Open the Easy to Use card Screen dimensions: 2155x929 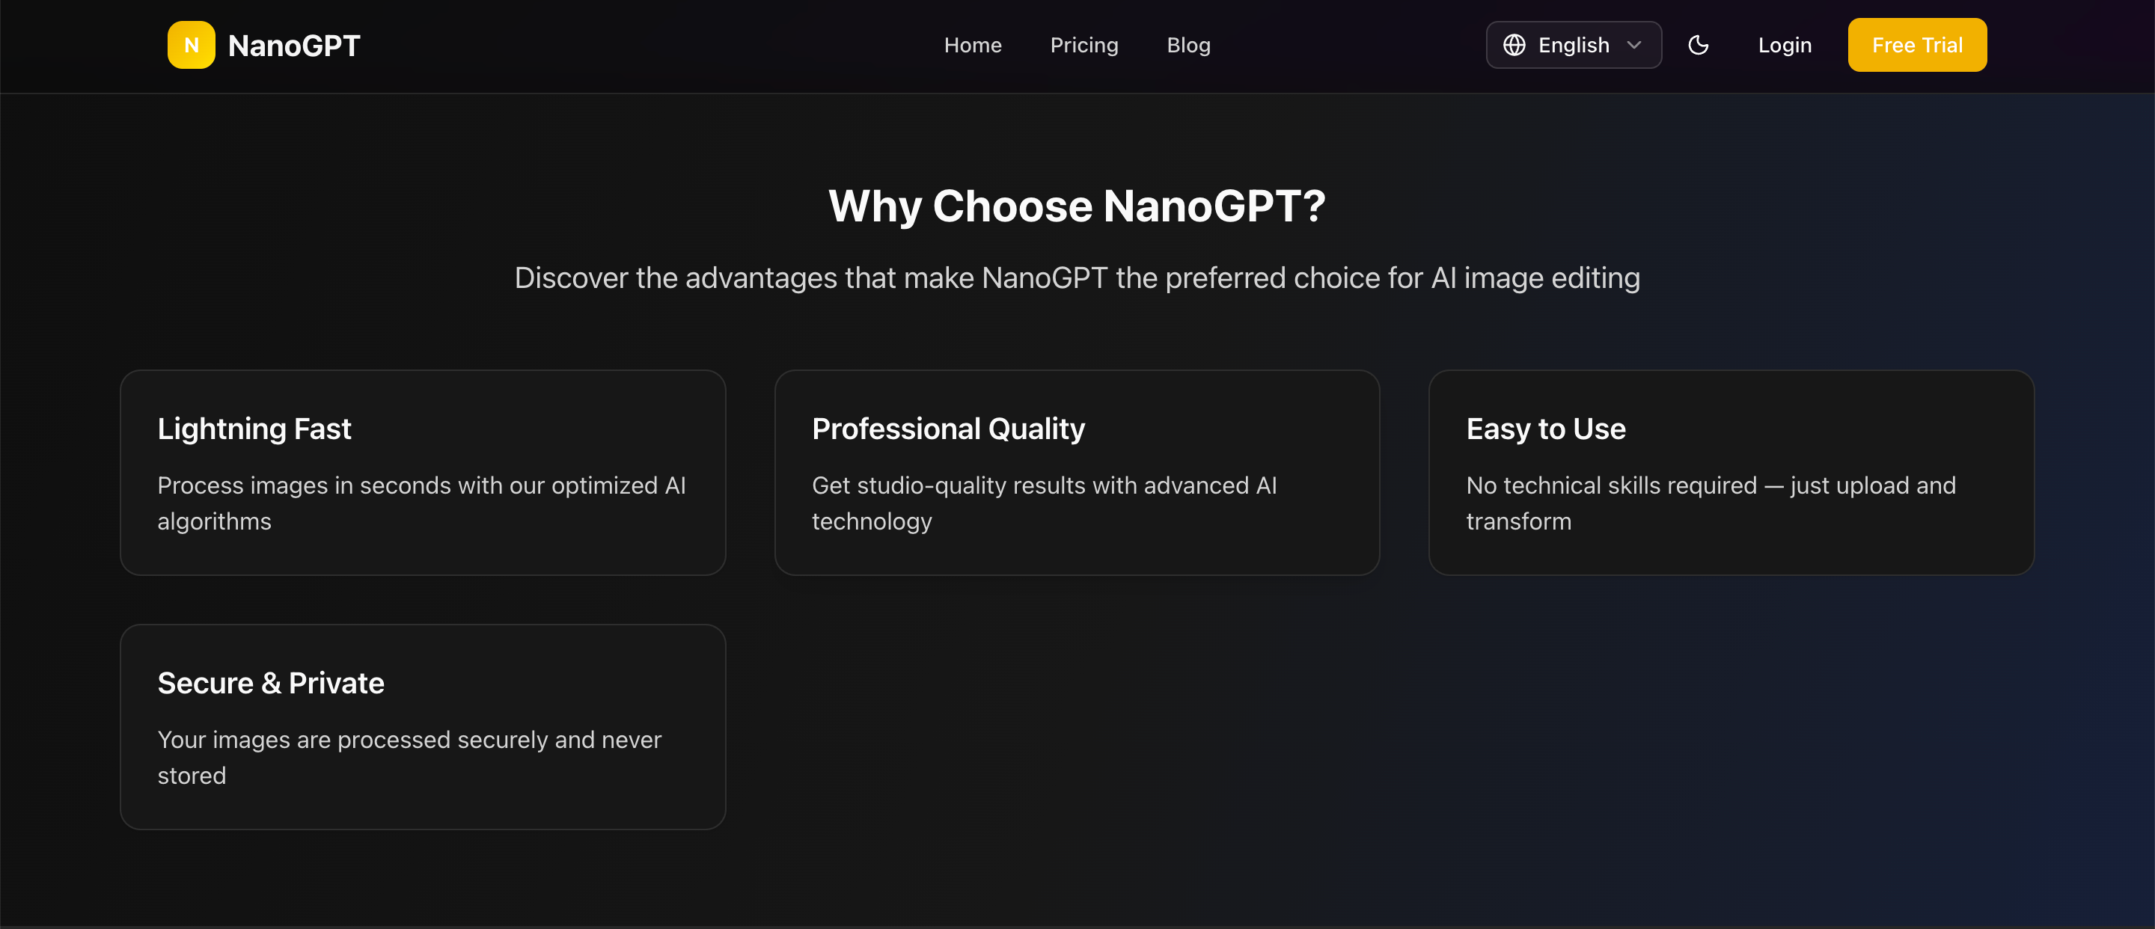click(1731, 473)
